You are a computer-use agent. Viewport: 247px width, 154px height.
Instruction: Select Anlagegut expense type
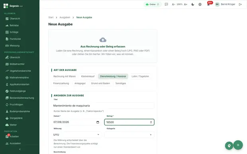(x=80, y=83)
